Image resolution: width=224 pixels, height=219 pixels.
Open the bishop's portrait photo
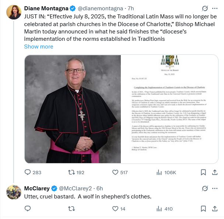73,109
